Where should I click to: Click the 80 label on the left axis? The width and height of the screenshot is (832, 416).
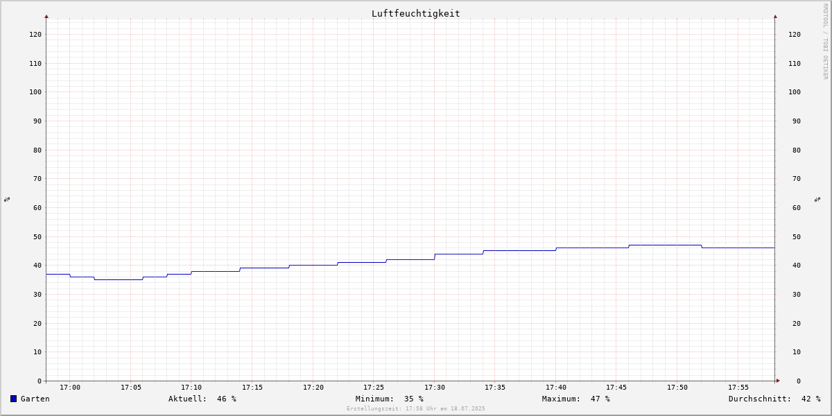click(x=37, y=150)
